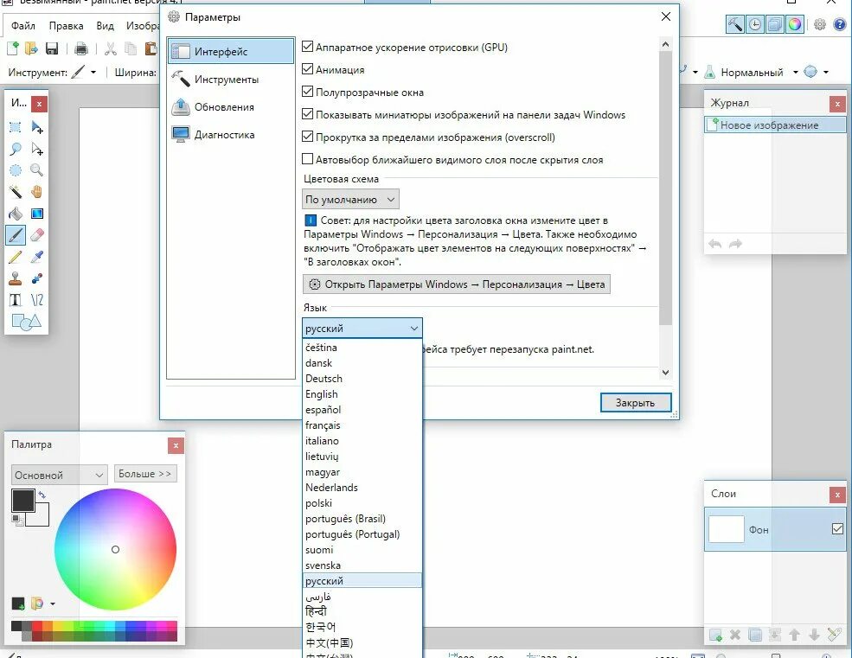Click the Print toolbar icon
Screen dimensions: 852x658
(81, 49)
